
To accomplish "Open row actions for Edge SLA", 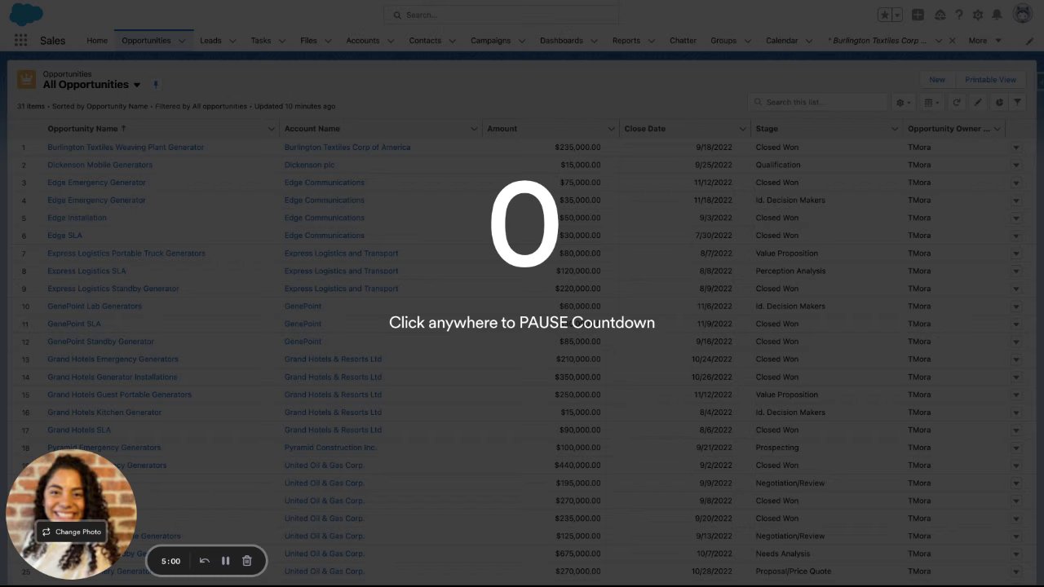I will pos(1016,236).
